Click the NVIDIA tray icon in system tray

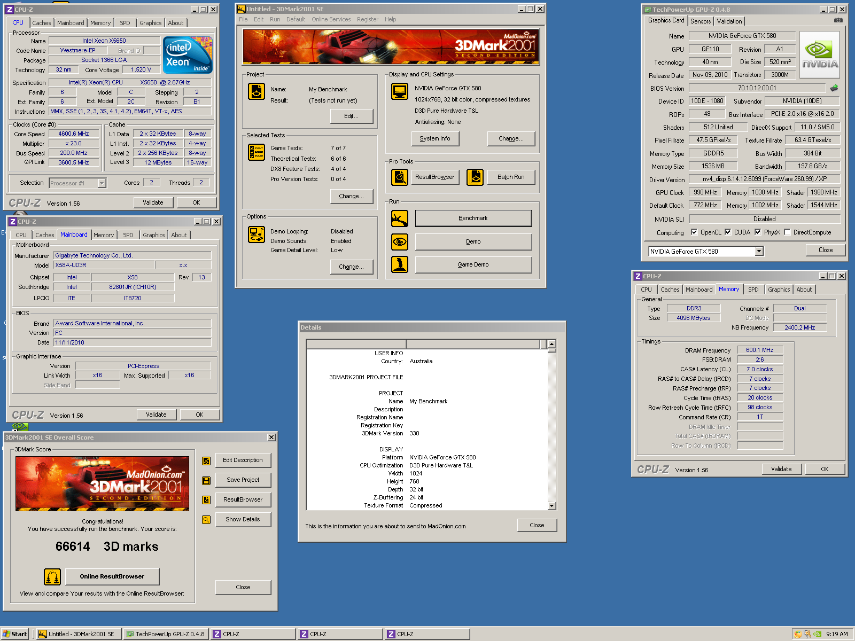coord(817,634)
